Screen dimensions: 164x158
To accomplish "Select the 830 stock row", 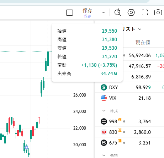I will coord(129,132).
